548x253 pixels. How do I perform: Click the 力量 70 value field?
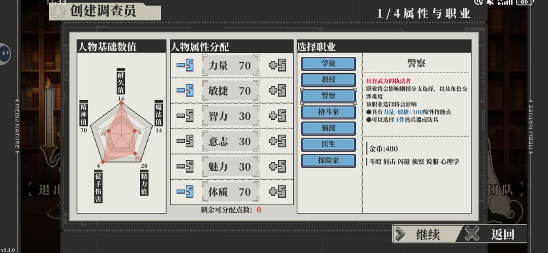click(x=231, y=66)
